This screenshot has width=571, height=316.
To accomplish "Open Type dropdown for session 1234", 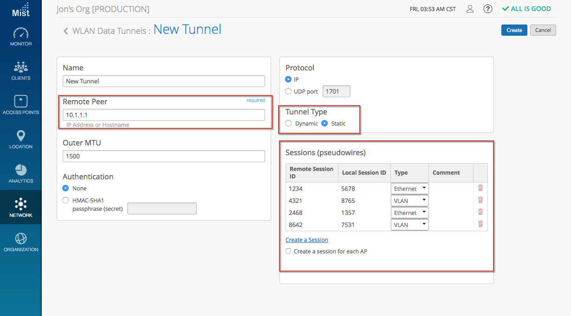I will tap(409, 189).
